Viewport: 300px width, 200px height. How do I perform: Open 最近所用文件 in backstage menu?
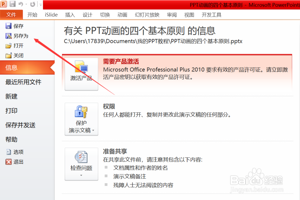(23, 82)
